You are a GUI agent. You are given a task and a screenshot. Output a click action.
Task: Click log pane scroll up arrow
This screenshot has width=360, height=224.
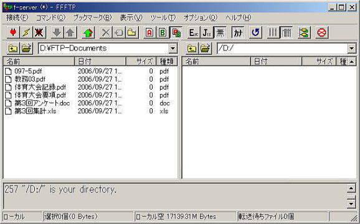(351, 189)
